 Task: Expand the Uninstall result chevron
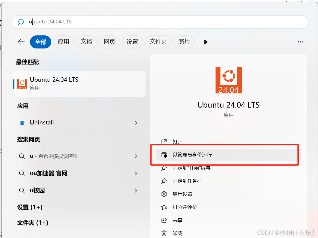[136, 123]
